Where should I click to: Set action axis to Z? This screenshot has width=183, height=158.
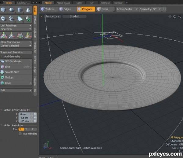[x=34, y=129]
